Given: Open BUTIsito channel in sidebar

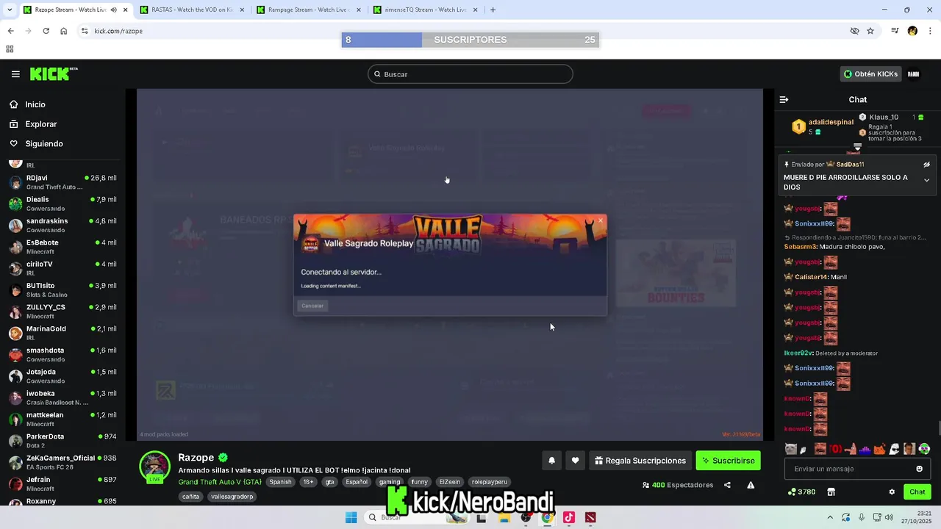Looking at the screenshot, I should pyautogui.click(x=62, y=289).
